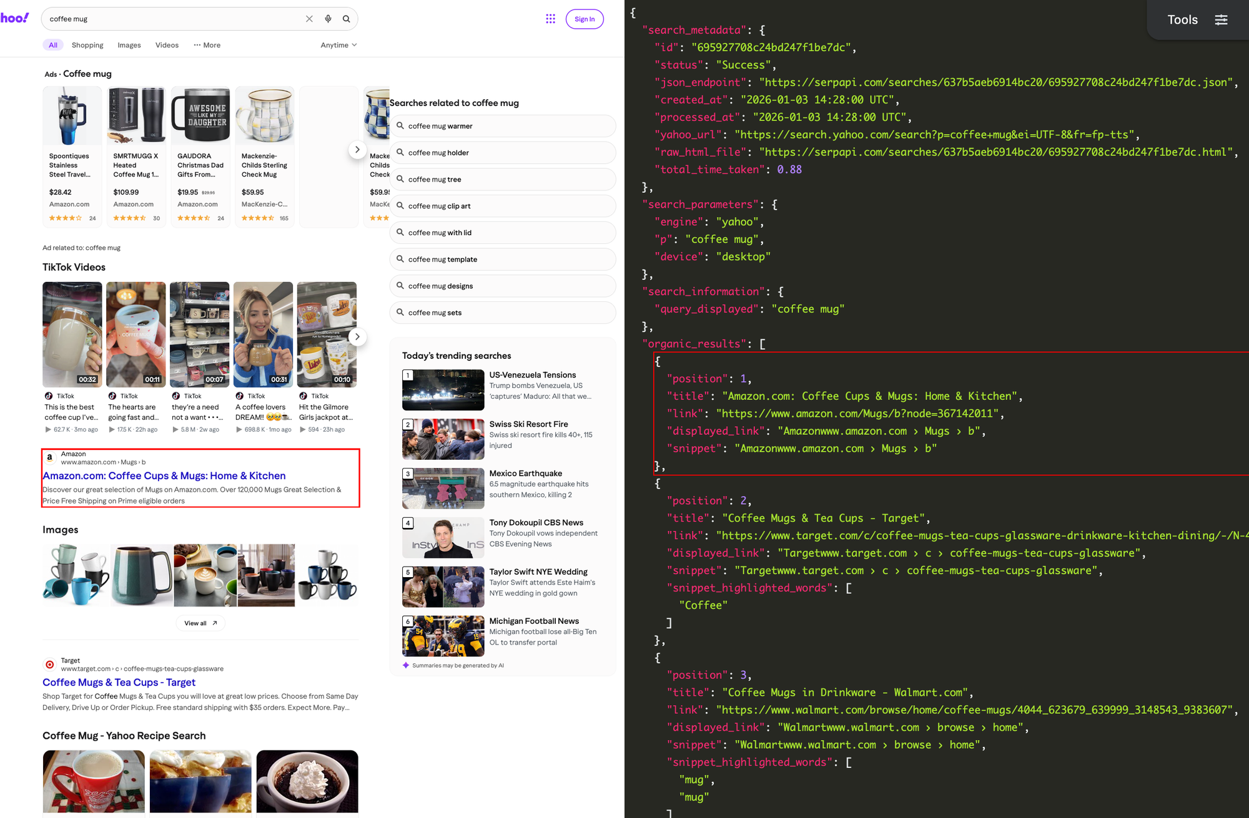Submit search with the magnifier icon
The image size is (1249, 818).
coord(346,19)
